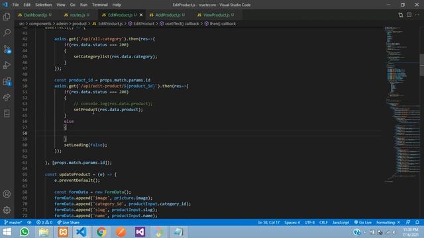Click the product breadcrumb segment
Image resolution: width=424 pixels, height=238 pixels.
pos(79,24)
